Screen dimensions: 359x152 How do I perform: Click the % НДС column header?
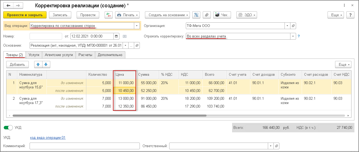click(x=169, y=75)
